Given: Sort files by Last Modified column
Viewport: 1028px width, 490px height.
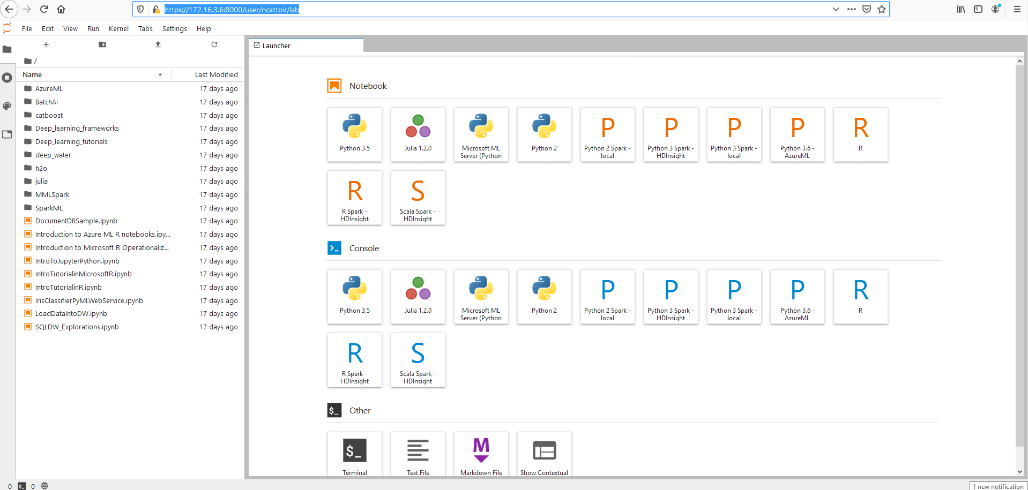Looking at the screenshot, I should pos(207,74).
